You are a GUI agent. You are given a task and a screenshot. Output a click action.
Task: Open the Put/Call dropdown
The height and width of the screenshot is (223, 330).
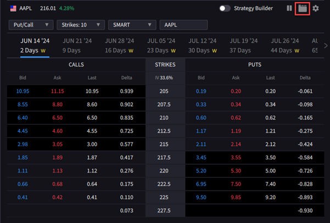(31, 25)
